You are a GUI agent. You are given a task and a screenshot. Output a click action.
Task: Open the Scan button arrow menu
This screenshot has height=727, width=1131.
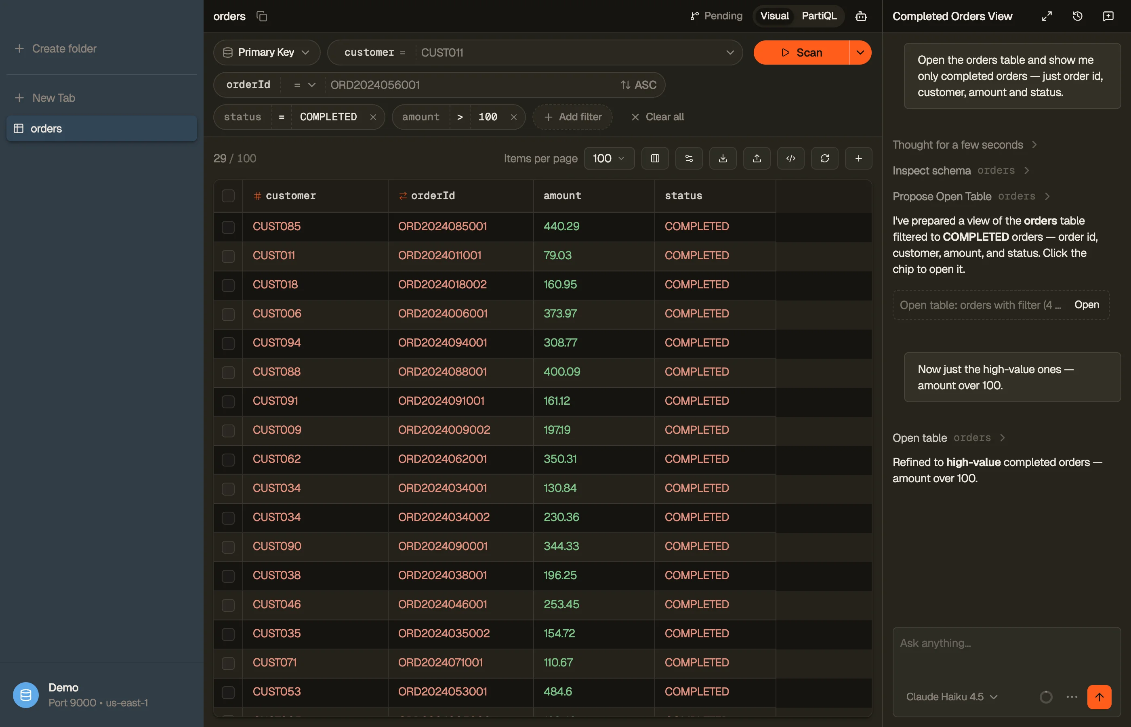coord(860,53)
